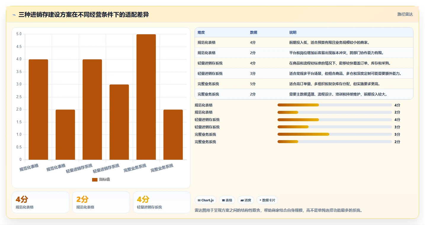Toggle the 指标值 legend color box
Image resolution: width=425 pixels, height=225 pixels.
click(x=95, y=179)
